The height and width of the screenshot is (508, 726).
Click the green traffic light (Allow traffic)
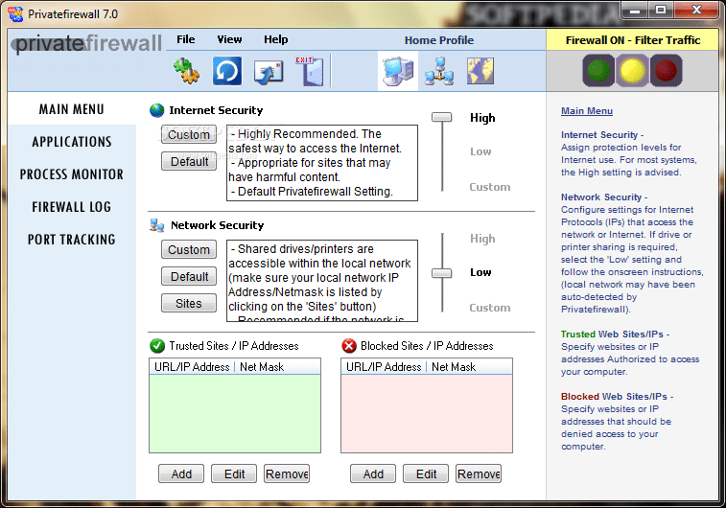pos(598,70)
